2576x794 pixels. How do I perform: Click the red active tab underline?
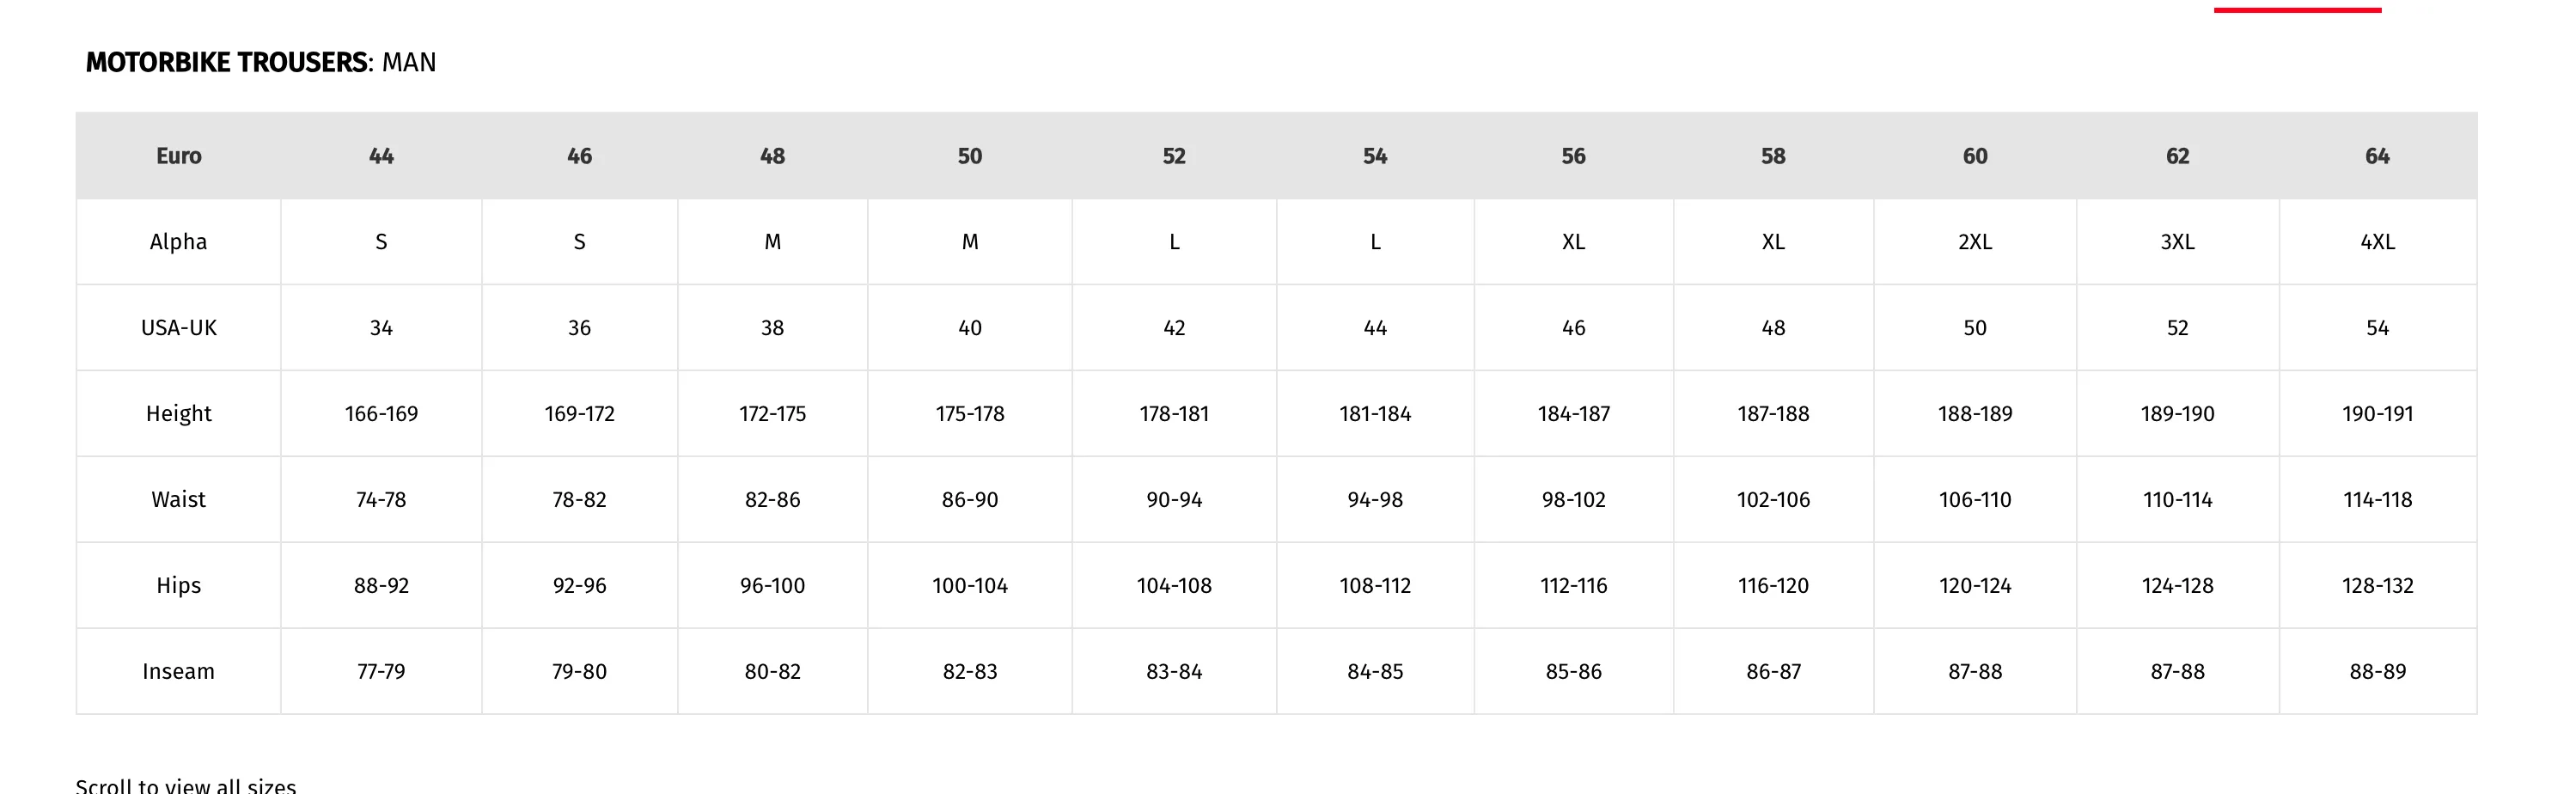(2297, 10)
